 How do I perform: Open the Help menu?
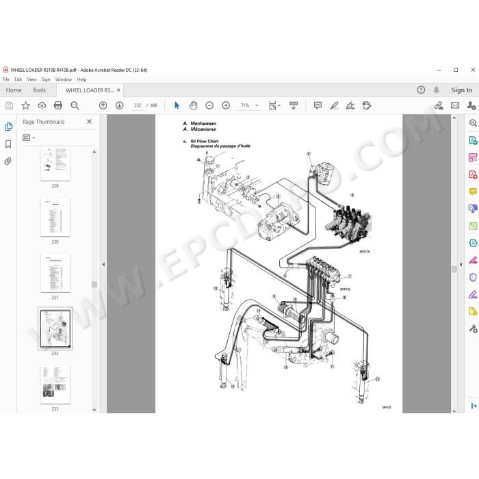pyautogui.click(x=81, y=79)
